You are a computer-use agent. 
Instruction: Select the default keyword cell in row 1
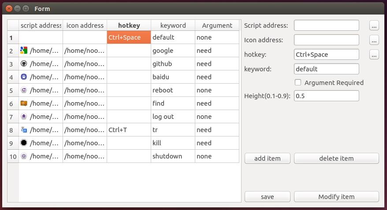coord(173,37)
